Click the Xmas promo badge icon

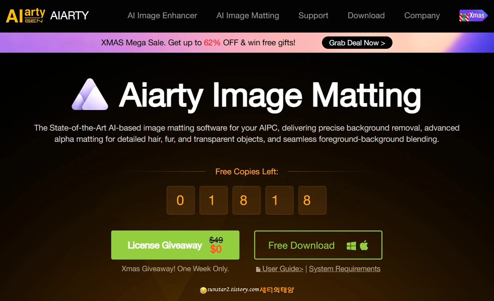(x=473, y=15)
